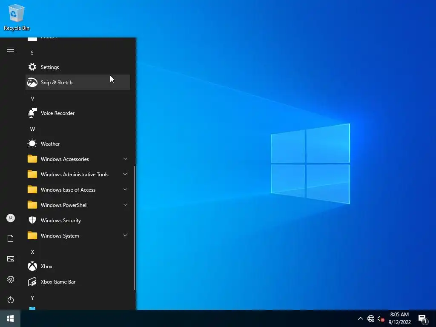Screen dimensions: 436x327
Task: Open the Recycle Bin desktop icon
Action: click(x=17, y=17)
